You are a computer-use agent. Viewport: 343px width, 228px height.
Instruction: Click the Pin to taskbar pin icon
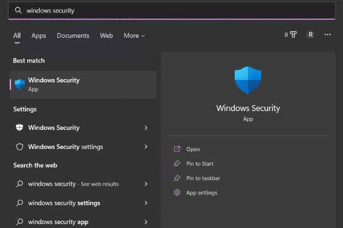pos(177,178)
